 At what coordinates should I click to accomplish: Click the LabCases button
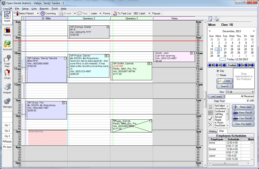pyautogui.click(x=216, y=96)
